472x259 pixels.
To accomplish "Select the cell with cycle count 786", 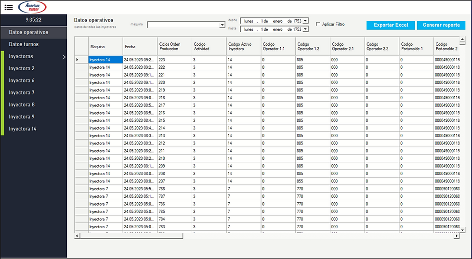I will pos(174,204).
